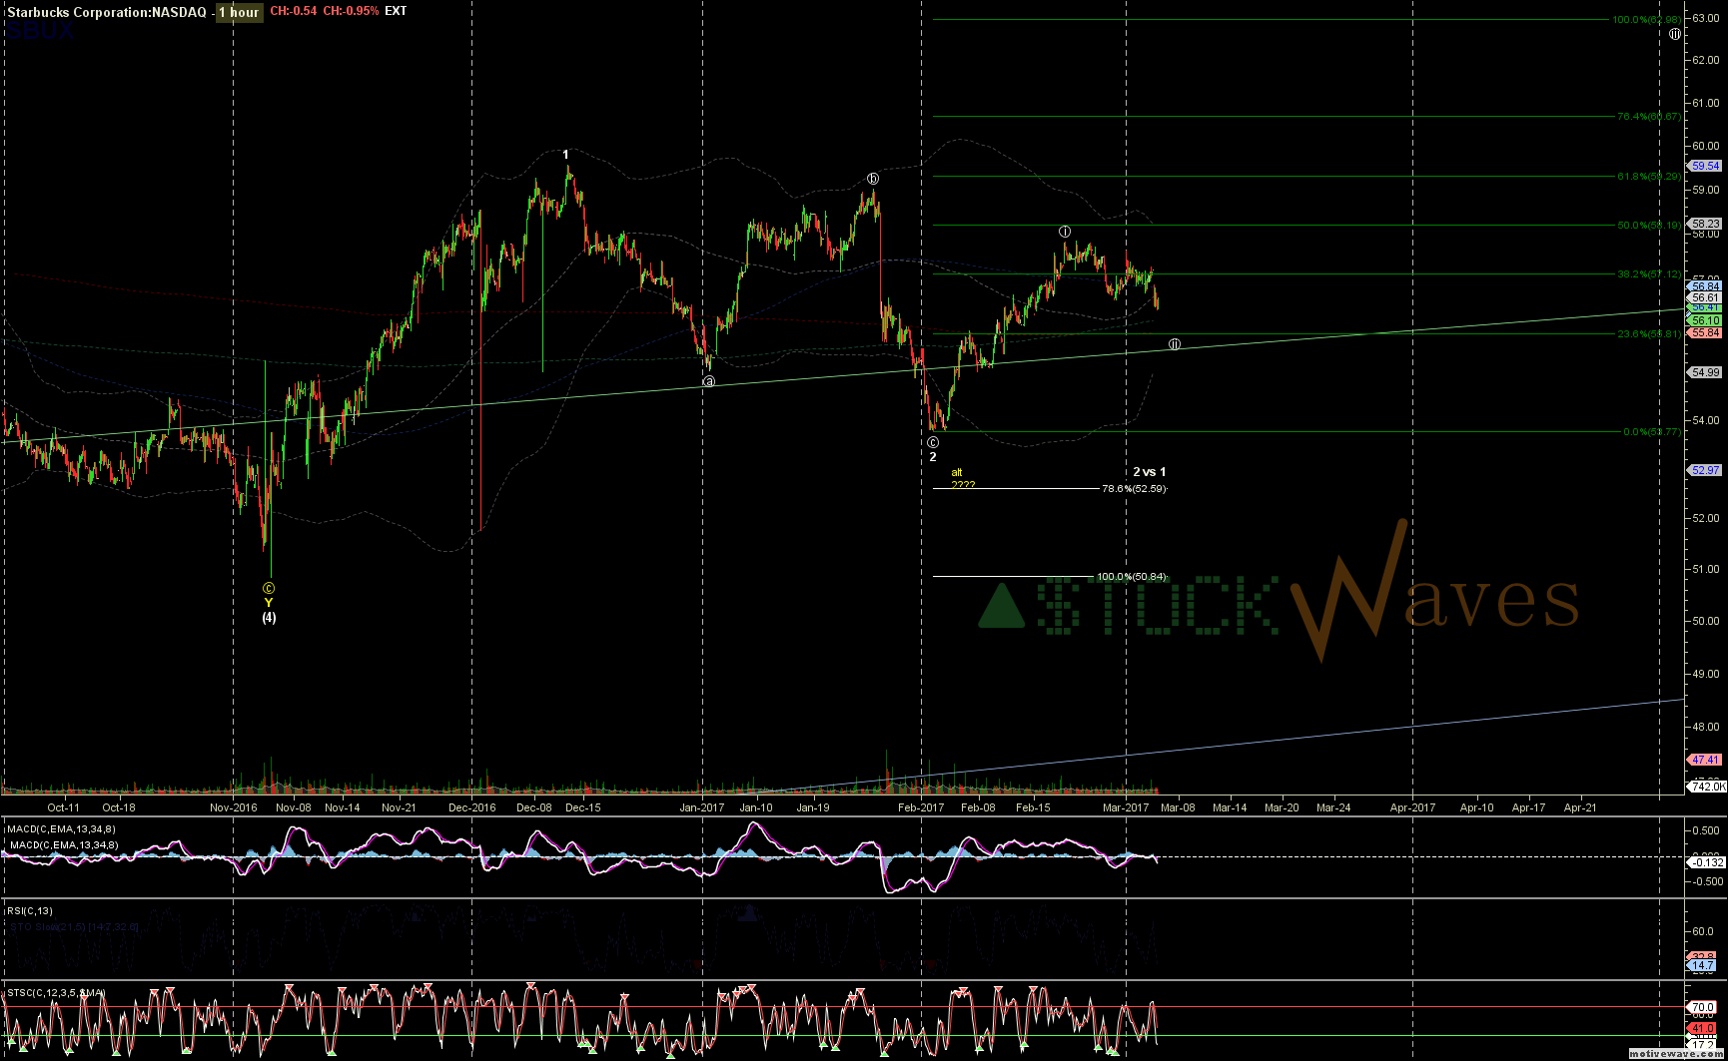Click the 'alt' annotation text
1728x1061 pixels.
point(957,472)
